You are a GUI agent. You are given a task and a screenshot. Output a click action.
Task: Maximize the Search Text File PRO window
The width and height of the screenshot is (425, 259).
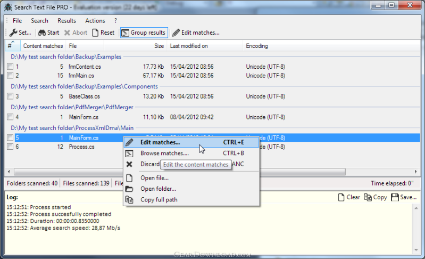[x=391, y=5]
